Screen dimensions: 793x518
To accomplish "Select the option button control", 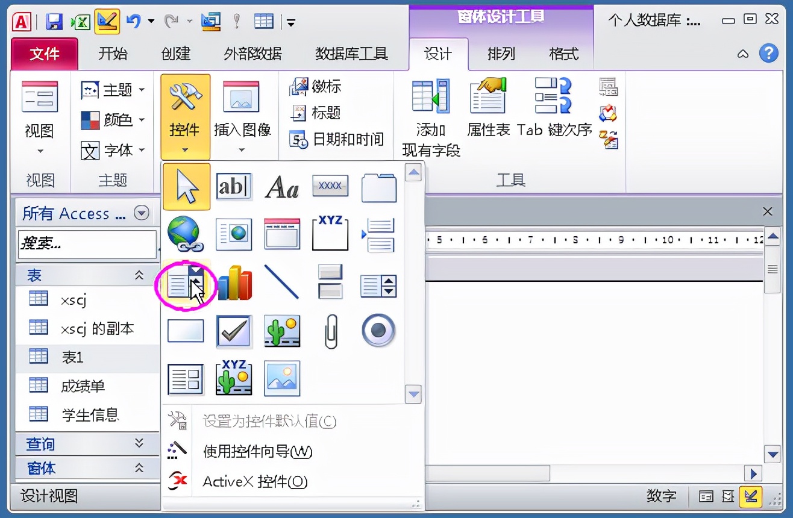I will point(378,330).
